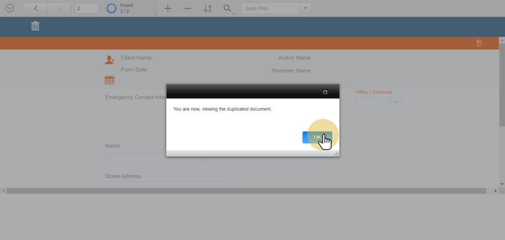The image size is (505, 240).
Task: Go to the previous record arrow
Action: point(36,8)
